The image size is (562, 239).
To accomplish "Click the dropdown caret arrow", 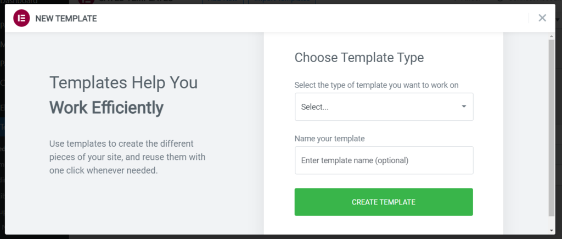I will (x=464, y=107).
